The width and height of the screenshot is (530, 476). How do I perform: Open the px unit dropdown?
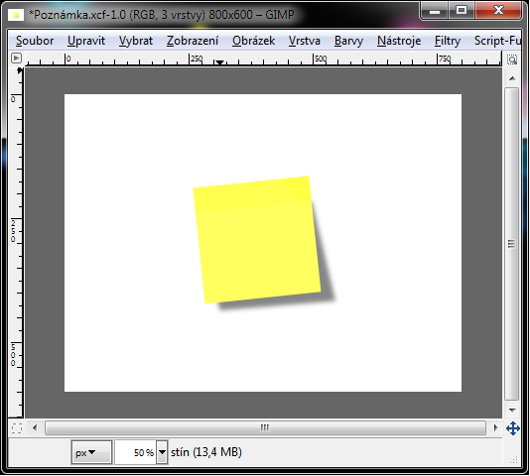(x=91, y=452)
